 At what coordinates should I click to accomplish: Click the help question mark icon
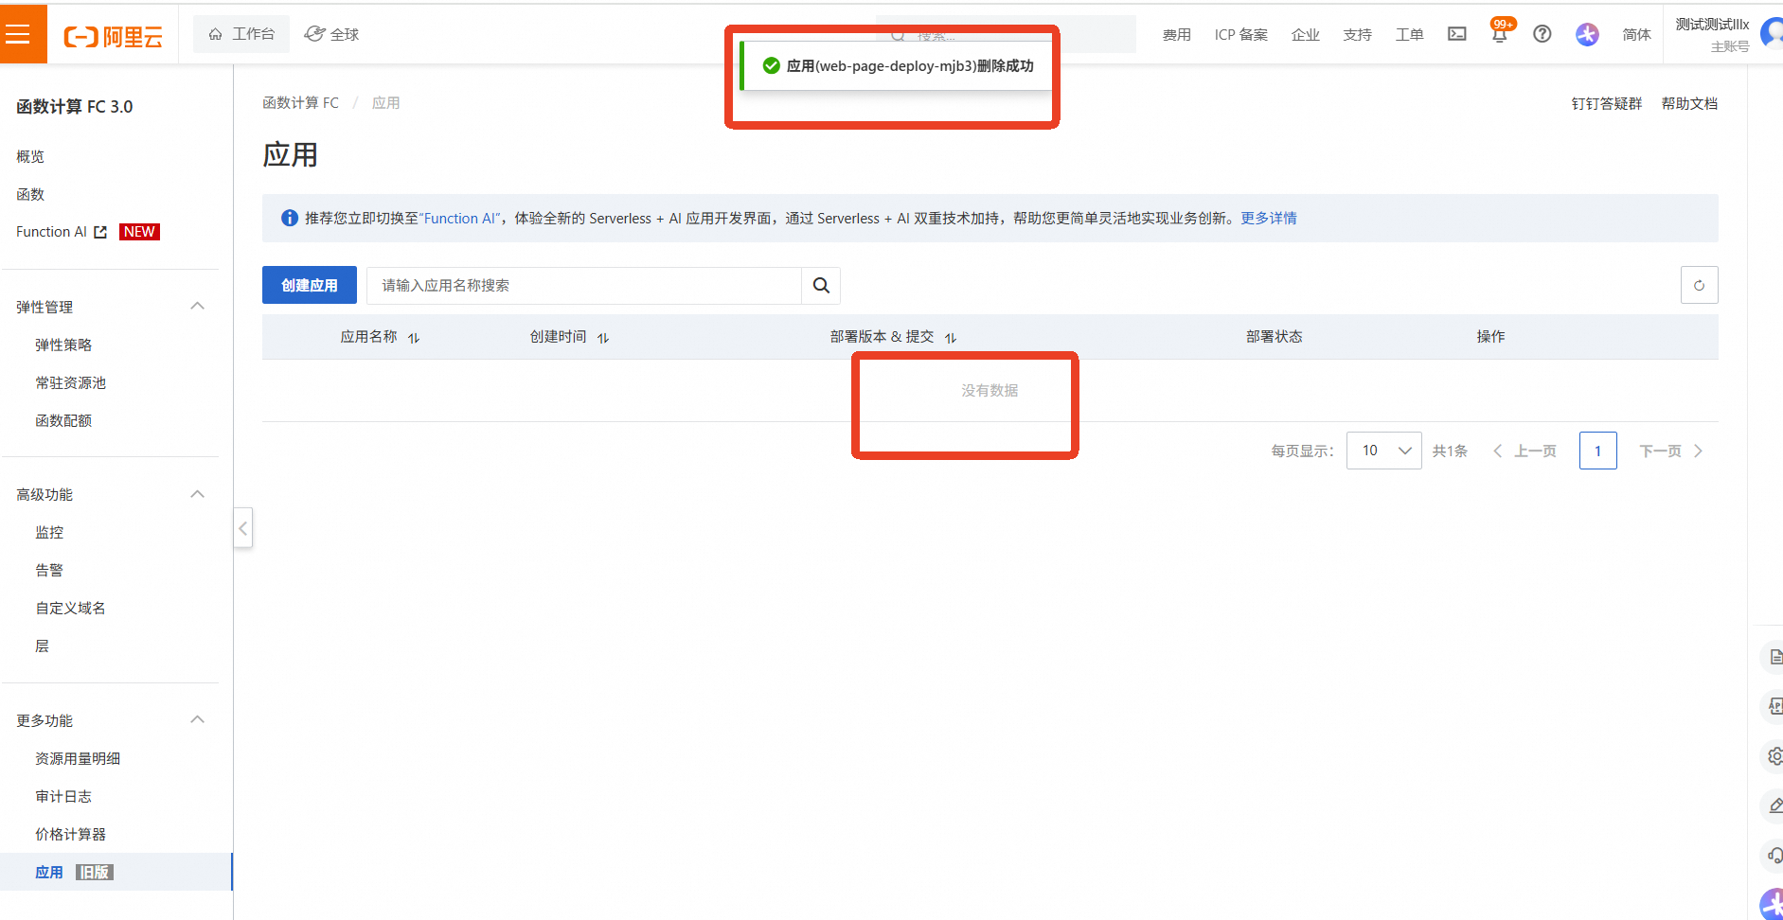pyautogui.click(x=1542, y=34)
